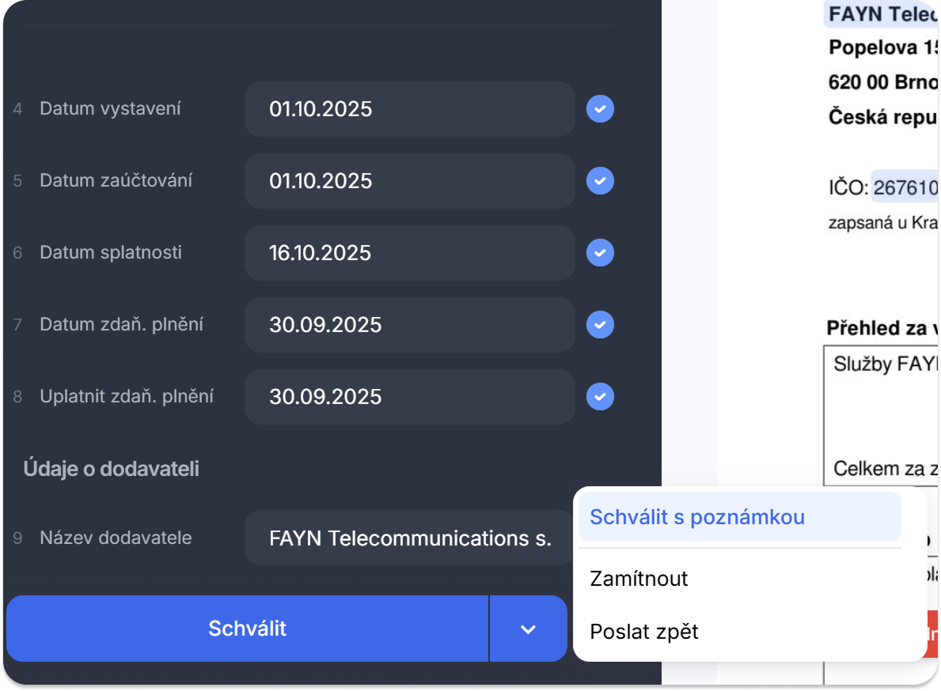Viewport: 941px width, 691px height.
Task: Click the Přehled za heading in invoice preview
Action: (882, 328)
